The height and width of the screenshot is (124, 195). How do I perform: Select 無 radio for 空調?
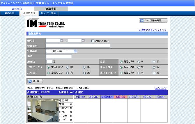[x=154, y=62]
